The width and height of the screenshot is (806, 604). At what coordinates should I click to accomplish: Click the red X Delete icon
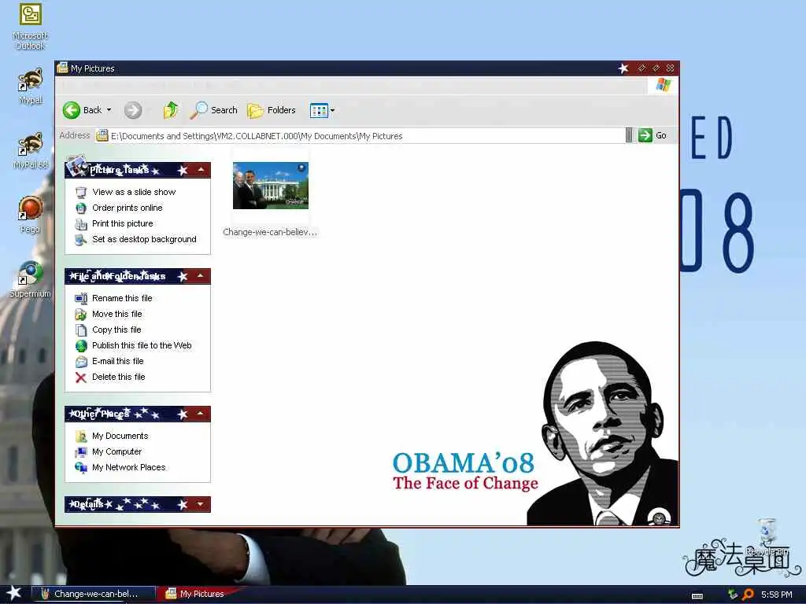point(81,377)
